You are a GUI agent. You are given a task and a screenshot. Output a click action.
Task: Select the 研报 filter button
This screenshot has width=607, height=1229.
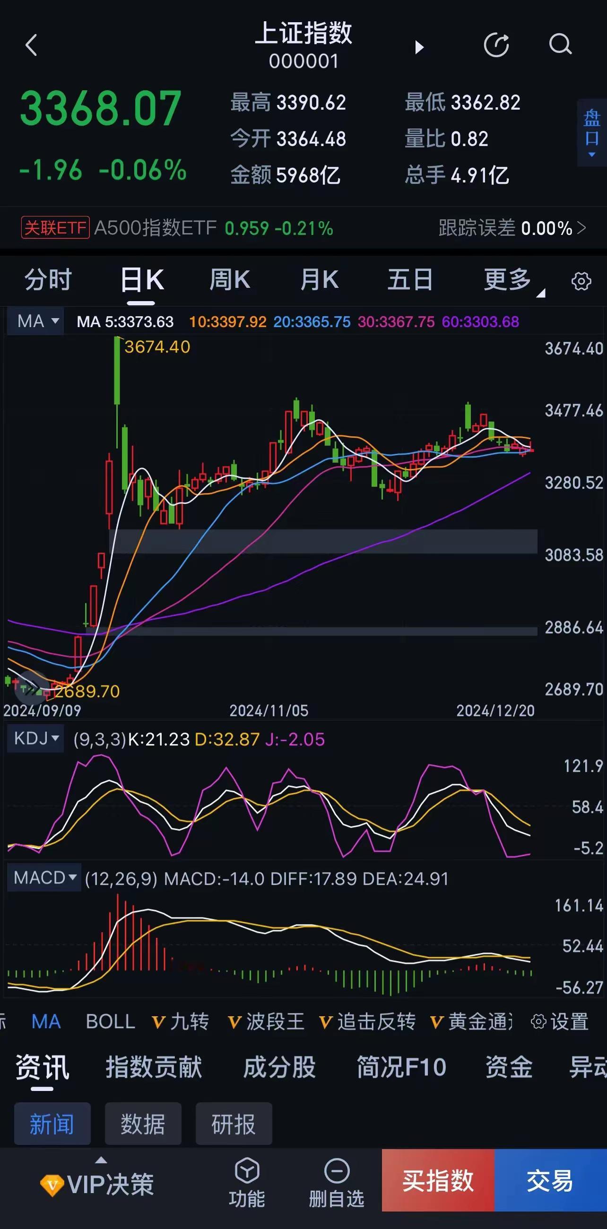[234, 1124]
